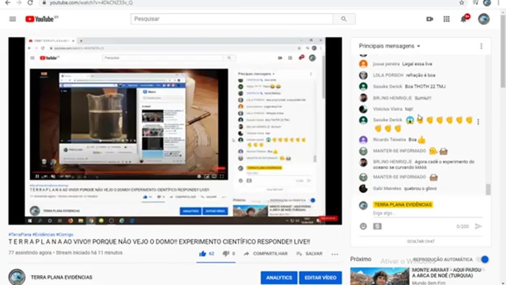Click the browser address bar URL
Image resolution: width=506 pixels, height=285 pixels.
pos(91,2)
